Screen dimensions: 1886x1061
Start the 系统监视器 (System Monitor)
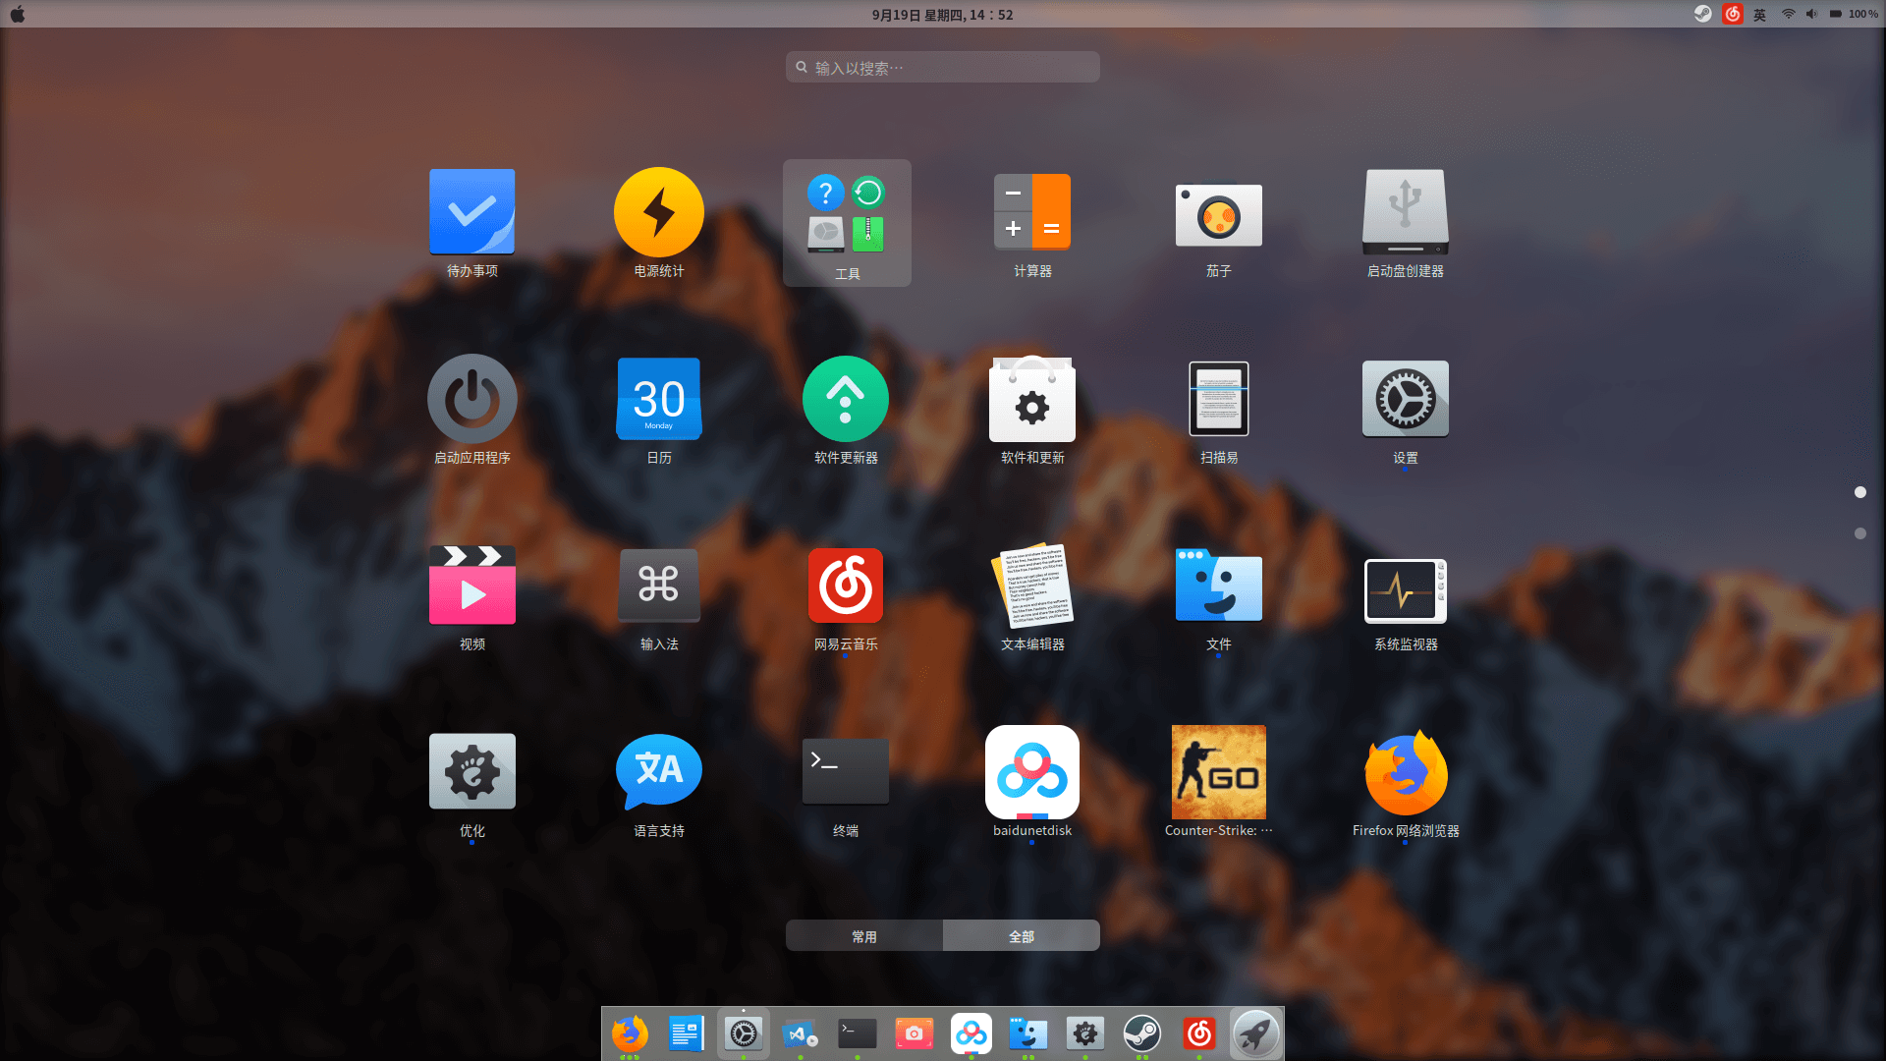pyautogui.click(x=1405, y=590)
